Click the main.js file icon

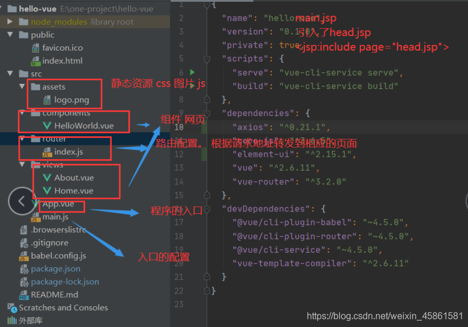(x=36, y=217)
